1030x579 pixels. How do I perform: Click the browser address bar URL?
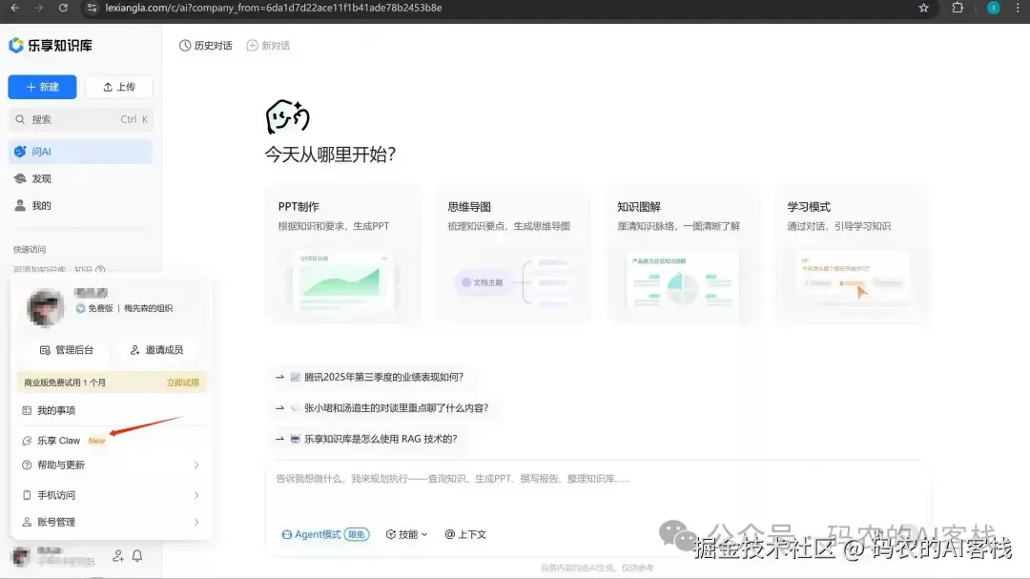point(274,8)
